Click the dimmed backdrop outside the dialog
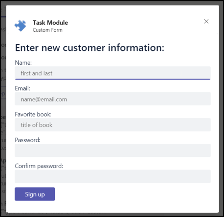This screenshot has width=224, height=217. pyautogui.click(x=221, y=108)
